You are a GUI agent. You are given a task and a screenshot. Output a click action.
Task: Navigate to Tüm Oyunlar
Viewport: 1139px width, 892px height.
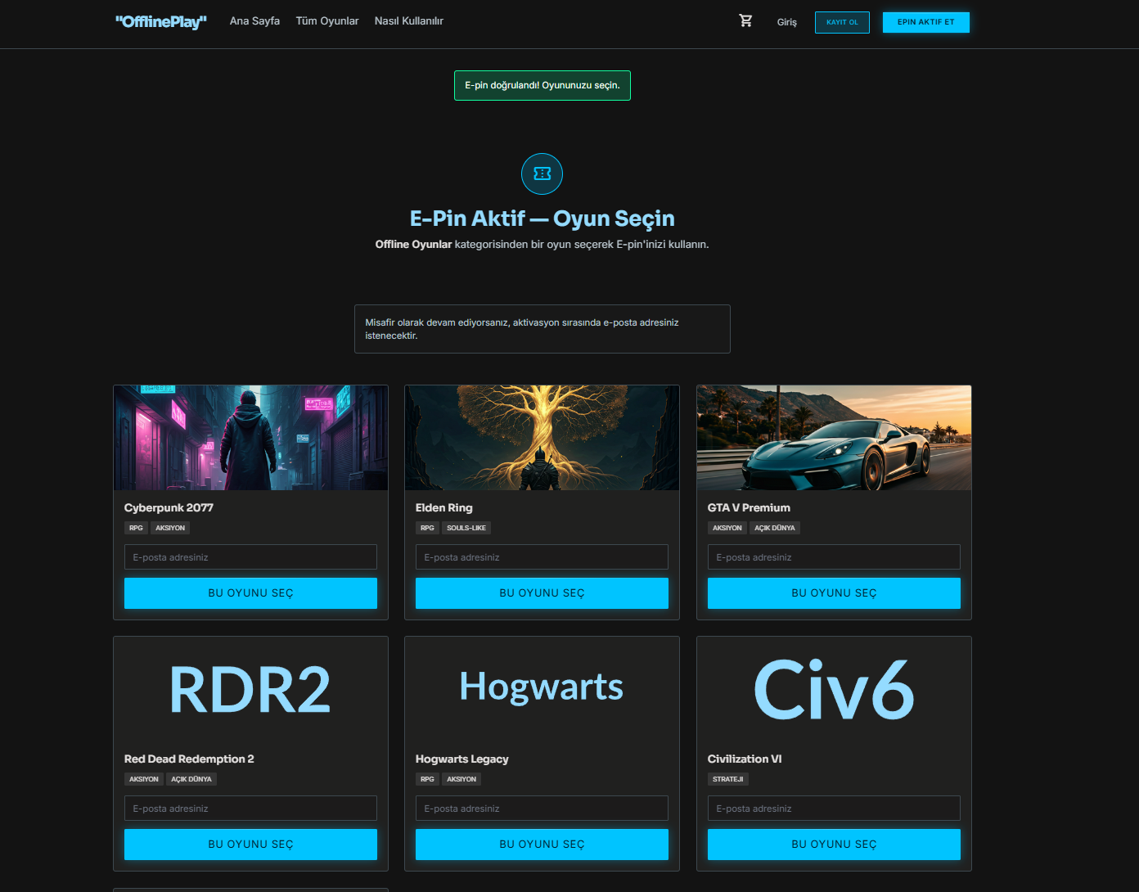point(327,21)
